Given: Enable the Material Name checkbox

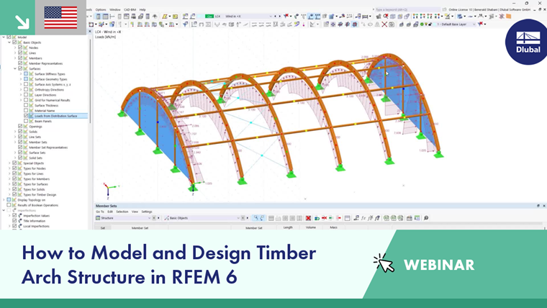Looking at the screenshot, I should pyautogui.click(x=26, y=111).
